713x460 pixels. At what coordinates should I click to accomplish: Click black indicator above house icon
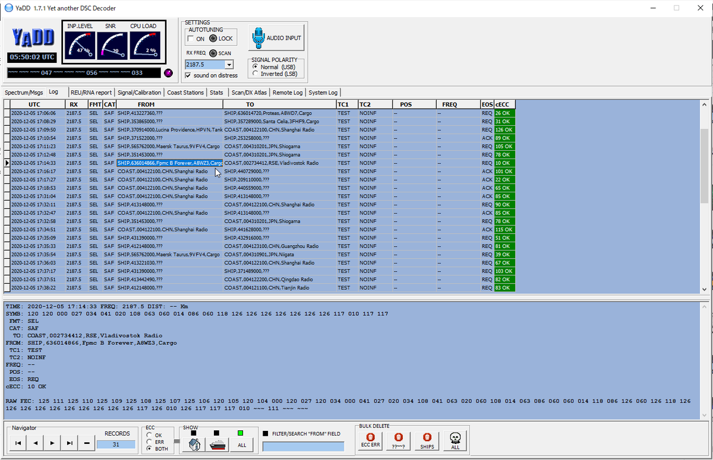point(193,433)
